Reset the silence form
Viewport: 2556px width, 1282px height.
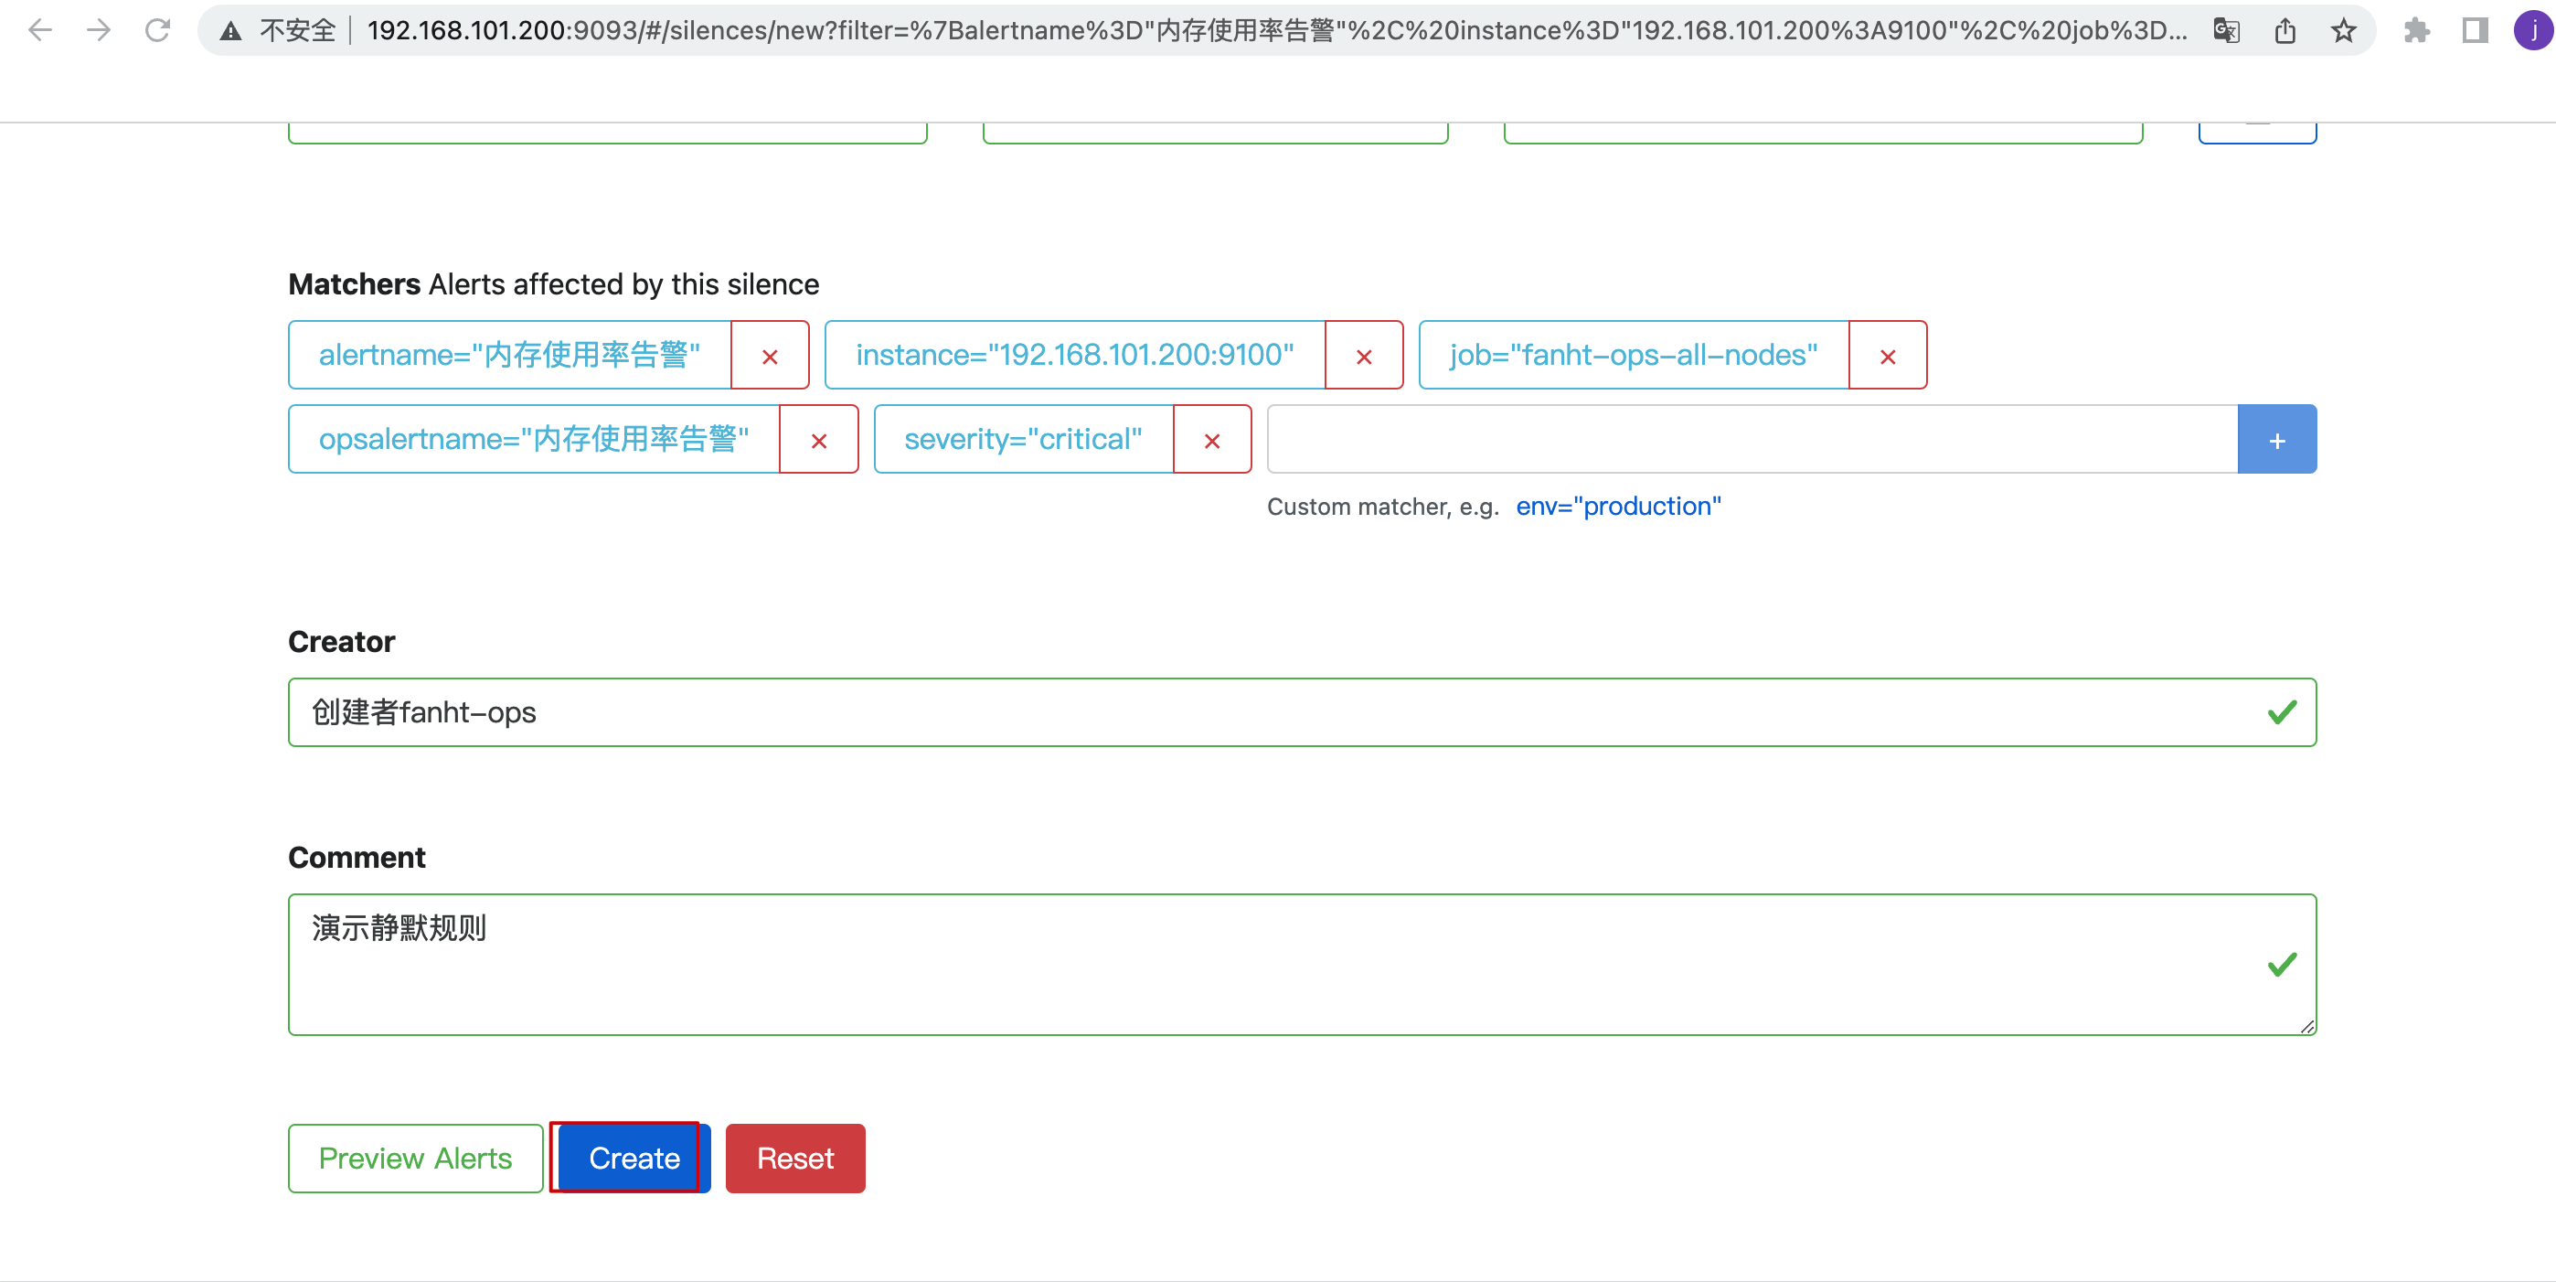pos(794,1158)
